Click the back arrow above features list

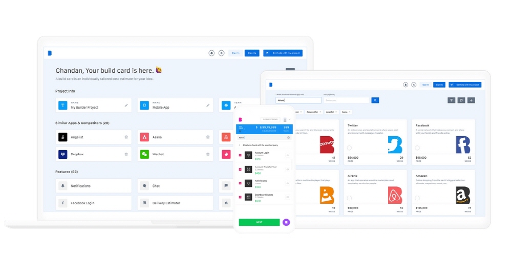239,145
